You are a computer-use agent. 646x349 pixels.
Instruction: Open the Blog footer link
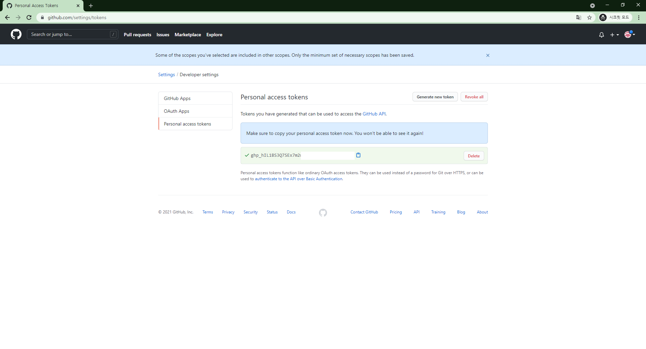click(461, 212)
